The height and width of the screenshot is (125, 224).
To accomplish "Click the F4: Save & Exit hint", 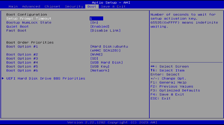I will (x=167, y=94).
